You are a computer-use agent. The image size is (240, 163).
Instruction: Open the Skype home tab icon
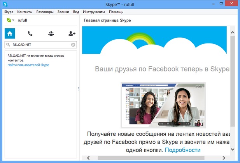(10, 33)
